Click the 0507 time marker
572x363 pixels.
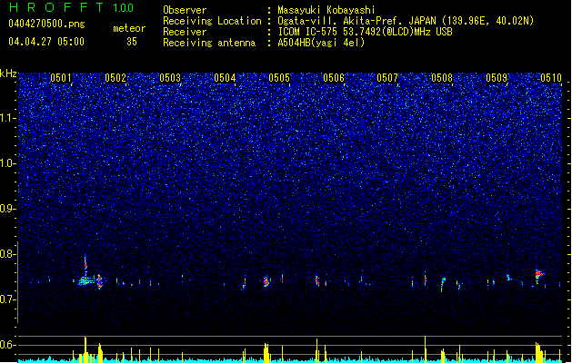click(x=387, y=78)
